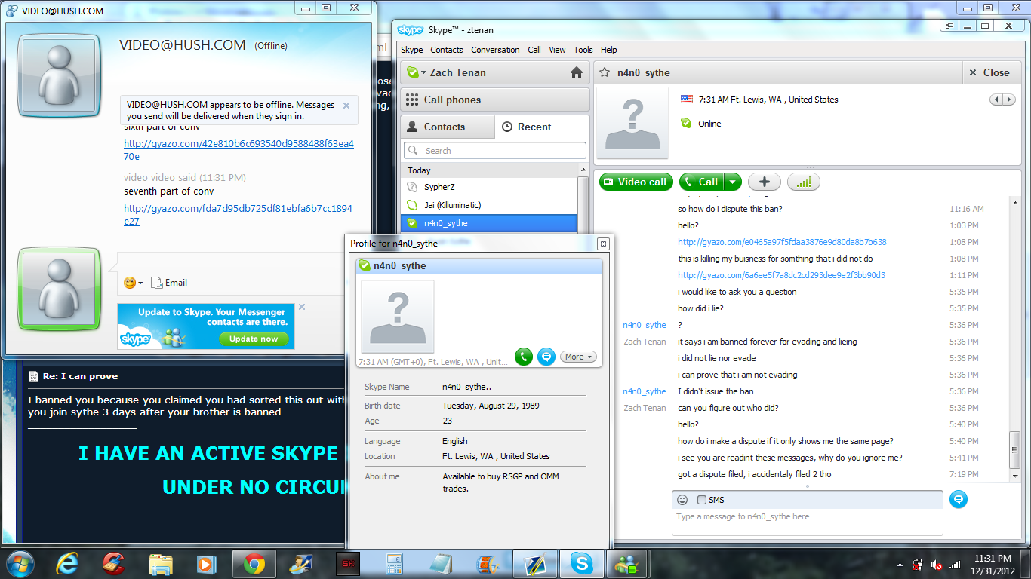This screenshot has width=1031, height=579.
Task: Switch to the Recent tab in Skype
Action: [x=542, y=127]
